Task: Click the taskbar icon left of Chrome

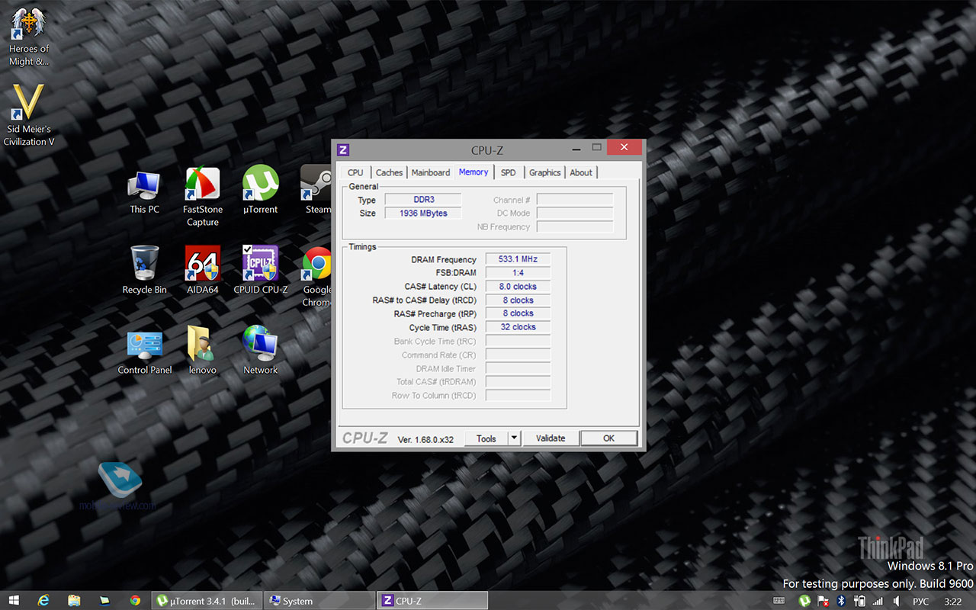Action: click(x=104, y=601)
